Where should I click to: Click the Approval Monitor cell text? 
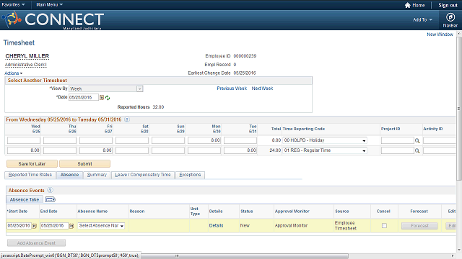291,225
